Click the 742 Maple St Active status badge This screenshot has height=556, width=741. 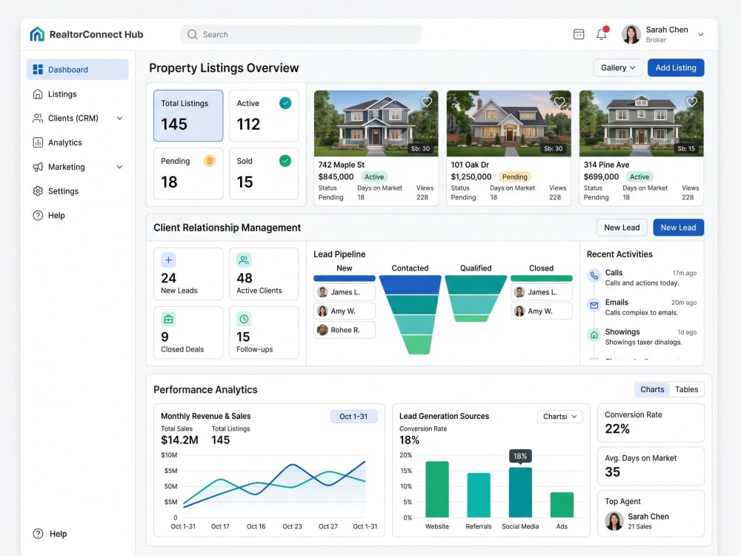(373, 177)
